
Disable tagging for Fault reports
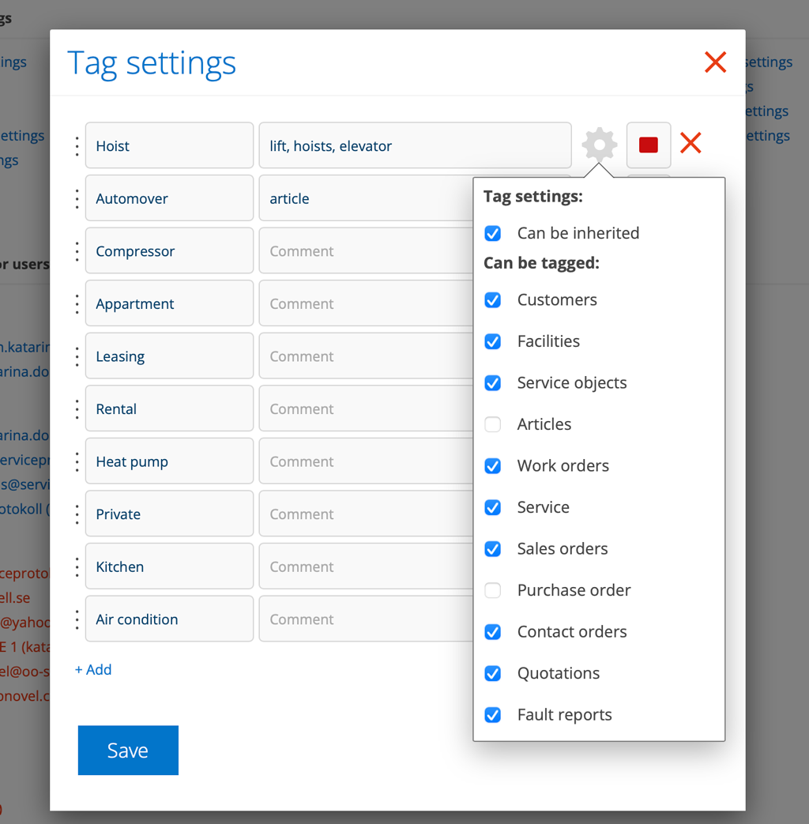click(x=493, y=715)
